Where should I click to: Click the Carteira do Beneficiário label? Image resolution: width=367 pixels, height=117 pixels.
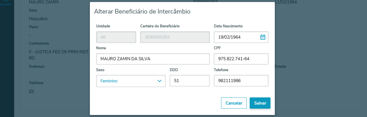160,26
